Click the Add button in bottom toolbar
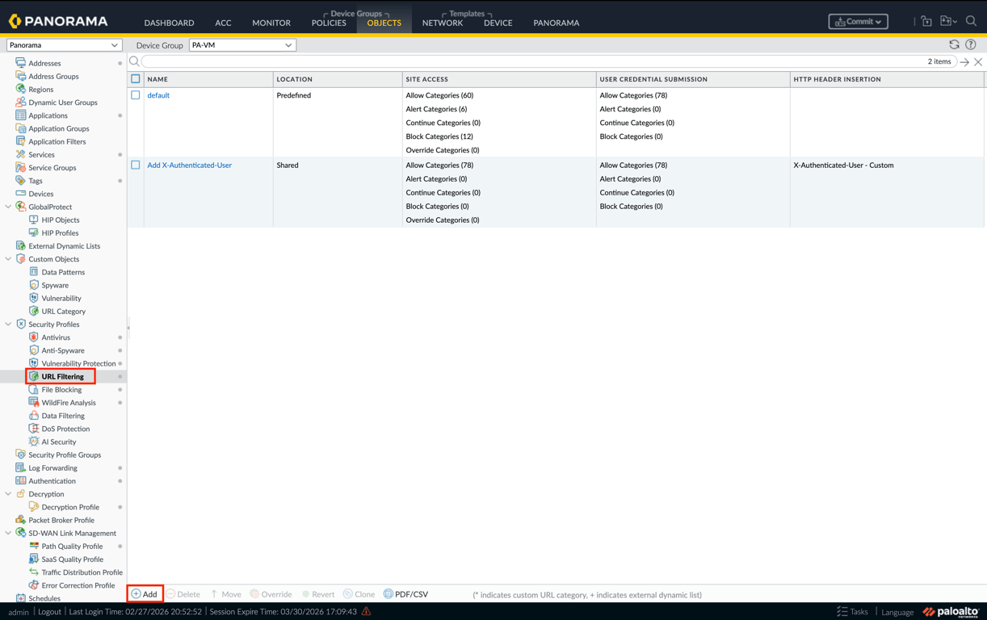The image size is (987, 620). coord(145,594)
